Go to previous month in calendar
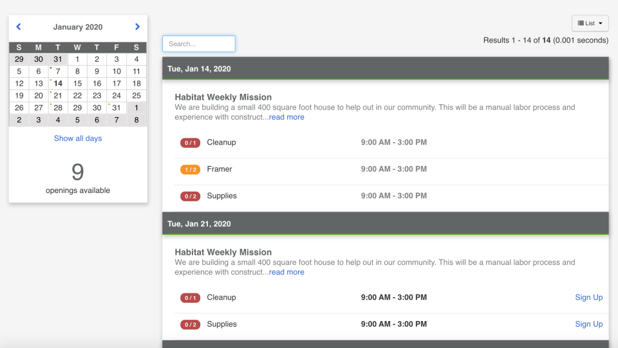 point(19,27)
